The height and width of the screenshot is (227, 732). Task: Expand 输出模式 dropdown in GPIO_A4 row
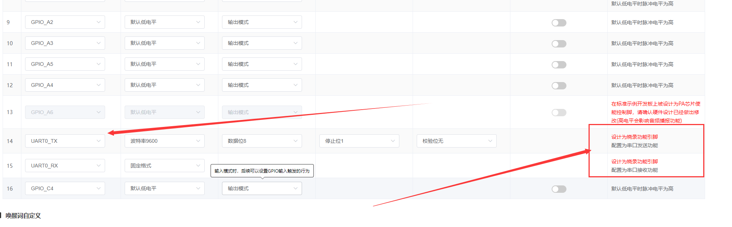click(262, 85)
